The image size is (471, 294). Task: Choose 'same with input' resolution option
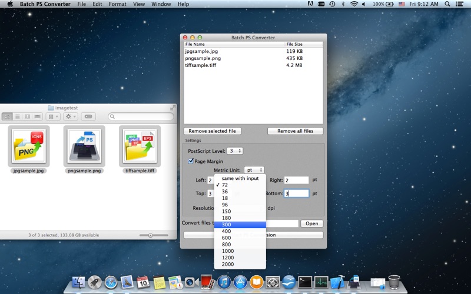(x=240, y=178)
